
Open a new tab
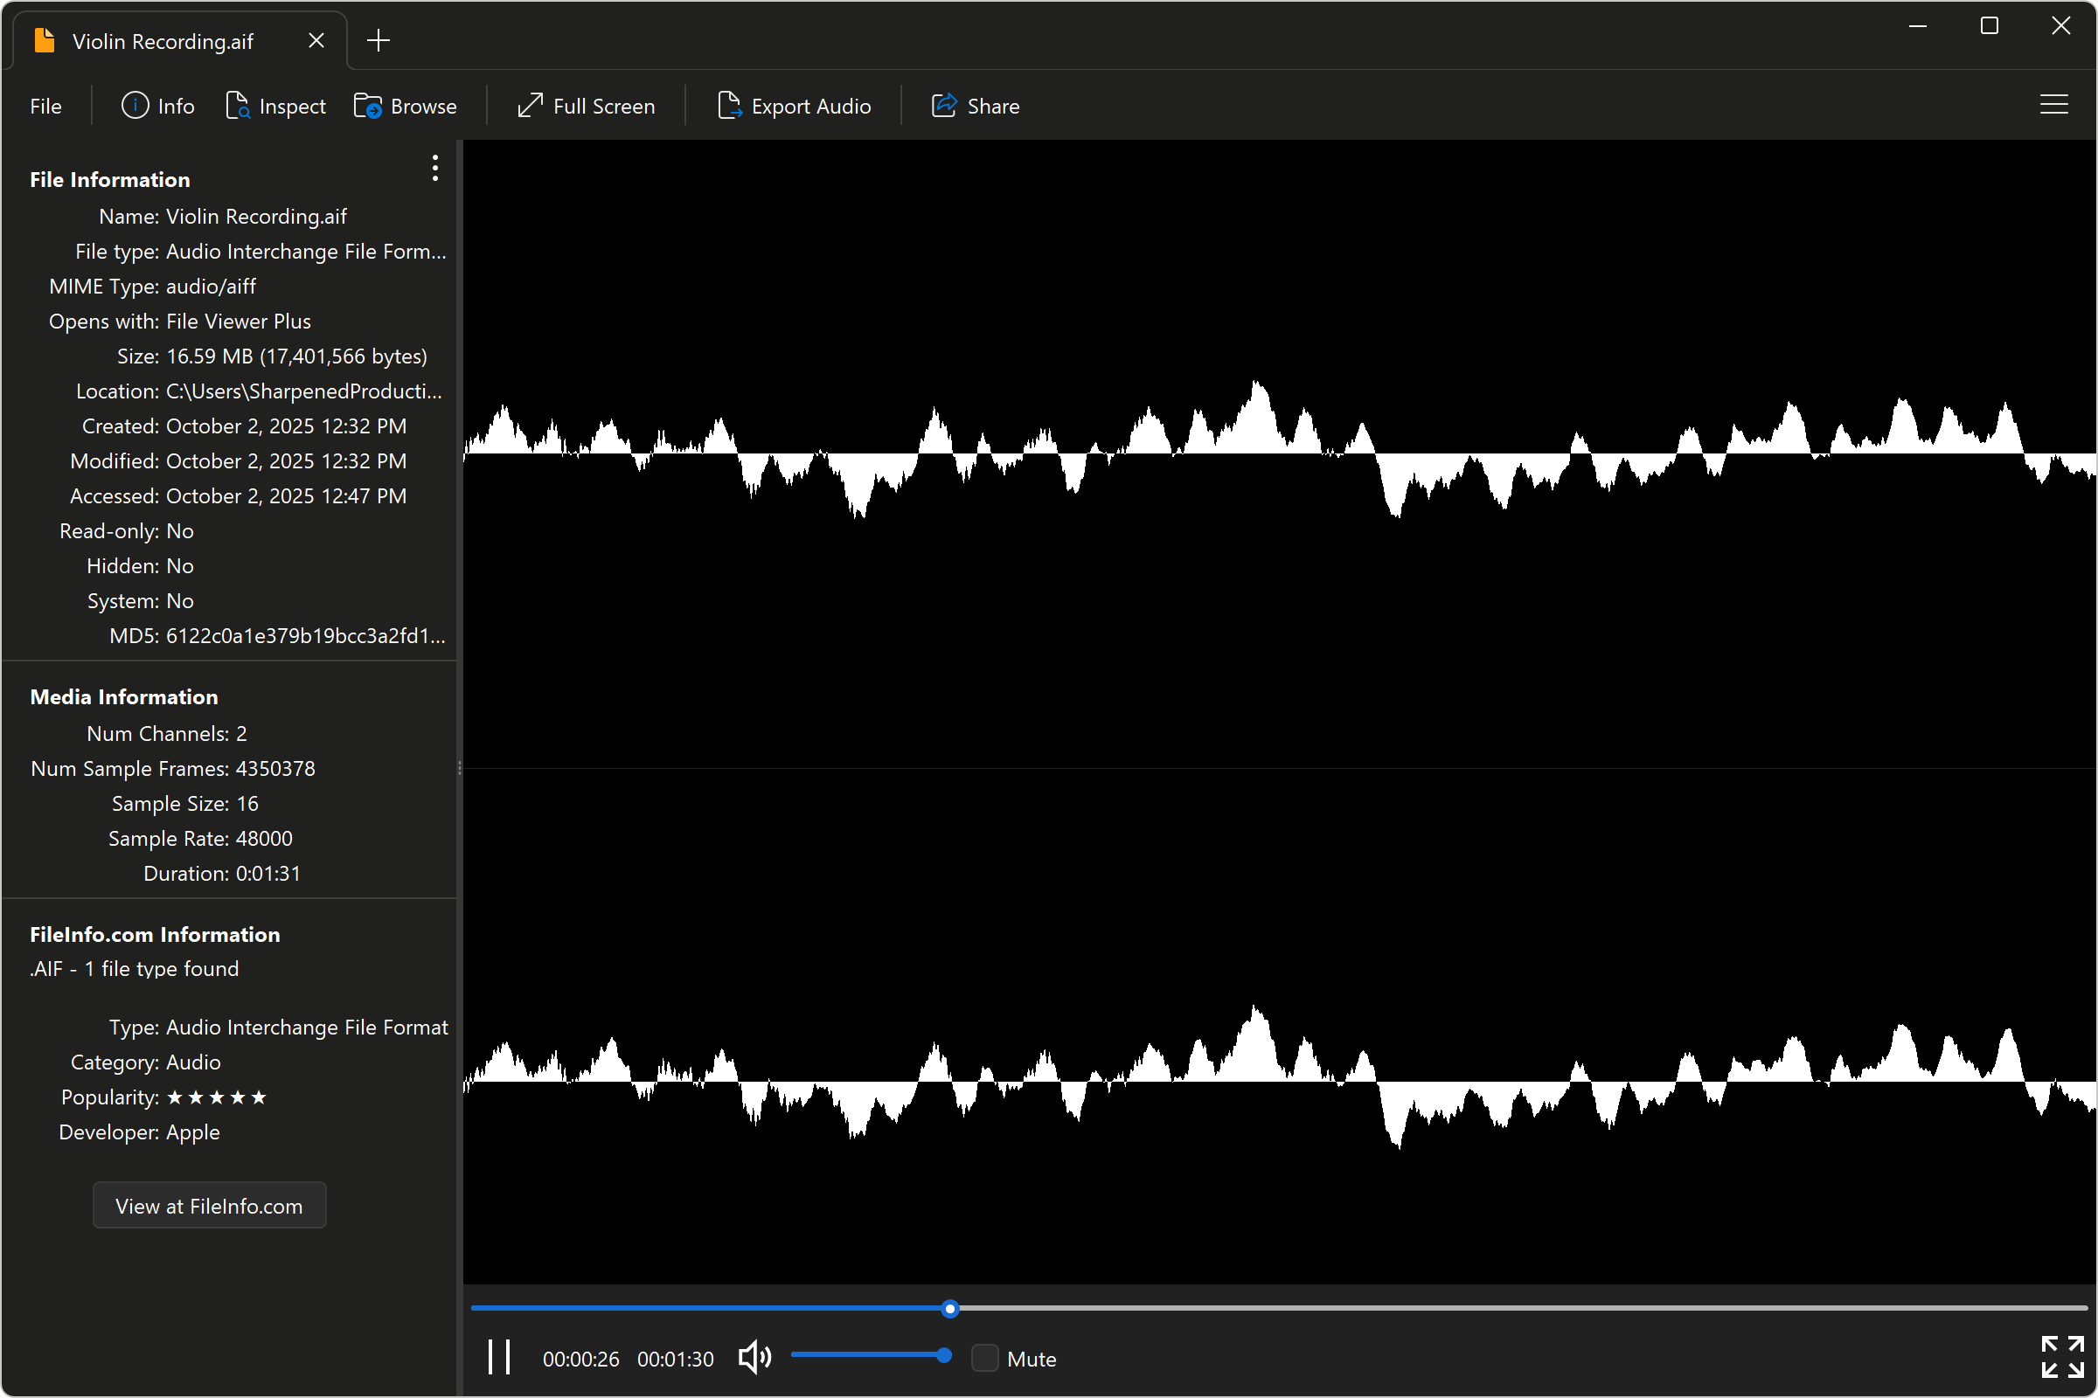[379, 40]
